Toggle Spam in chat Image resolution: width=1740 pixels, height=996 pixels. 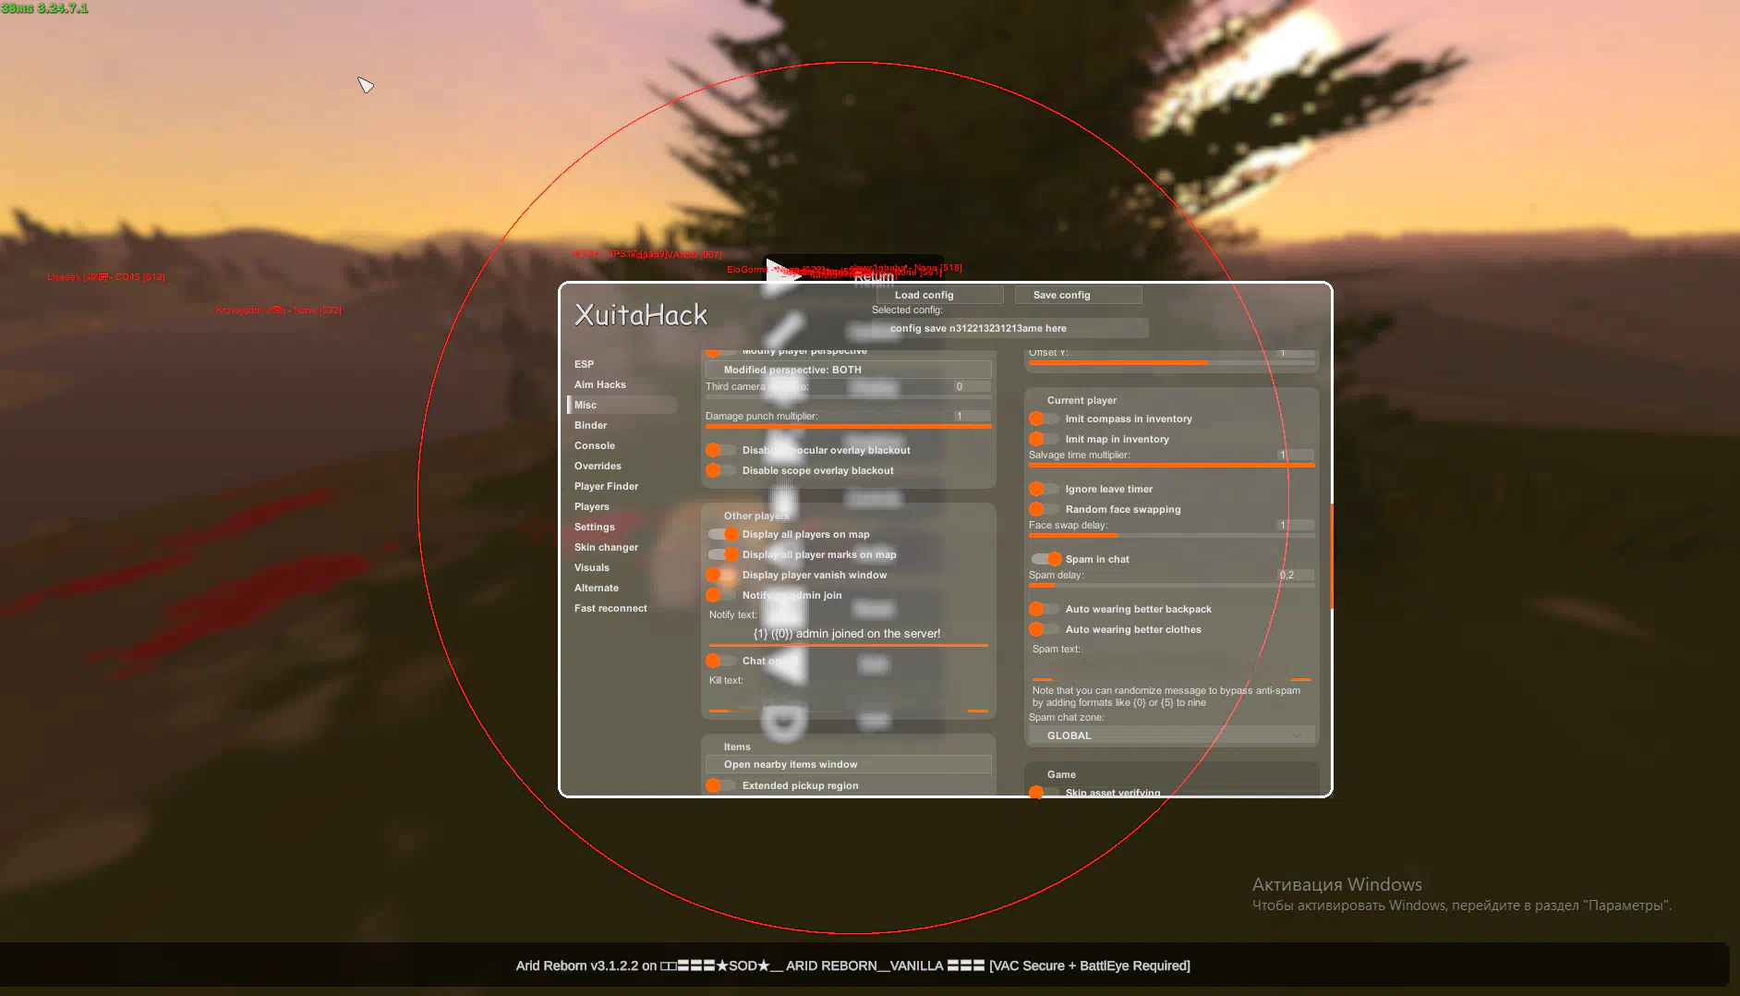tap(1046, 559)
